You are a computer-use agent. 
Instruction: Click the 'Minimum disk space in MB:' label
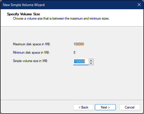31,53
